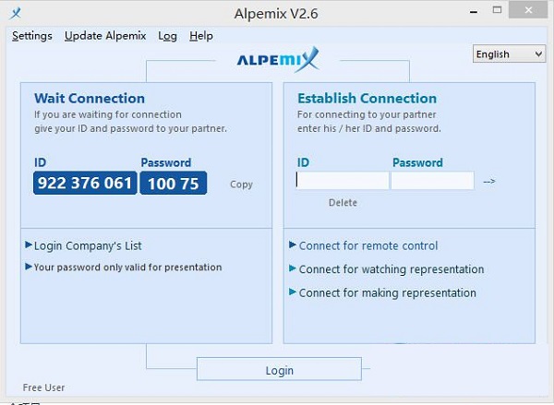
Task: Copy the ID and password
Action: tap(241, 185)
